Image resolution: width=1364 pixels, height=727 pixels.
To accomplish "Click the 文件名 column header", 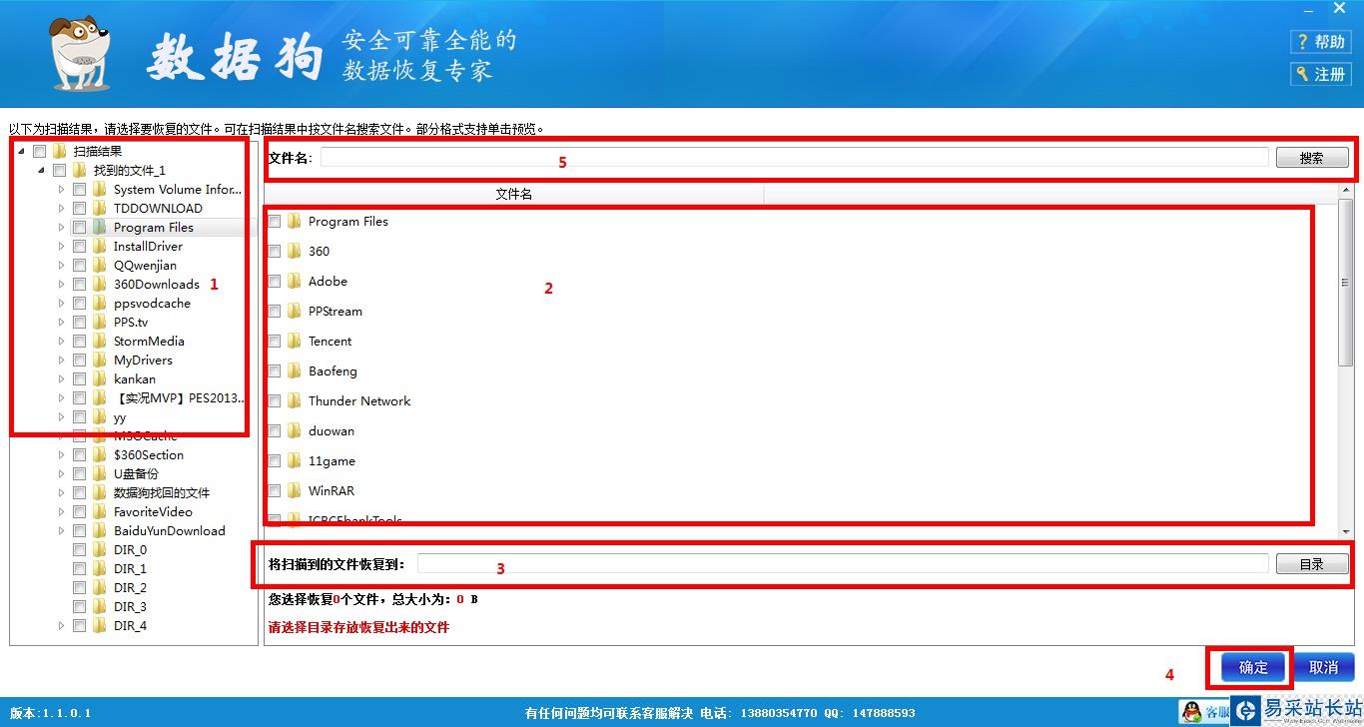I will (514, 194).
